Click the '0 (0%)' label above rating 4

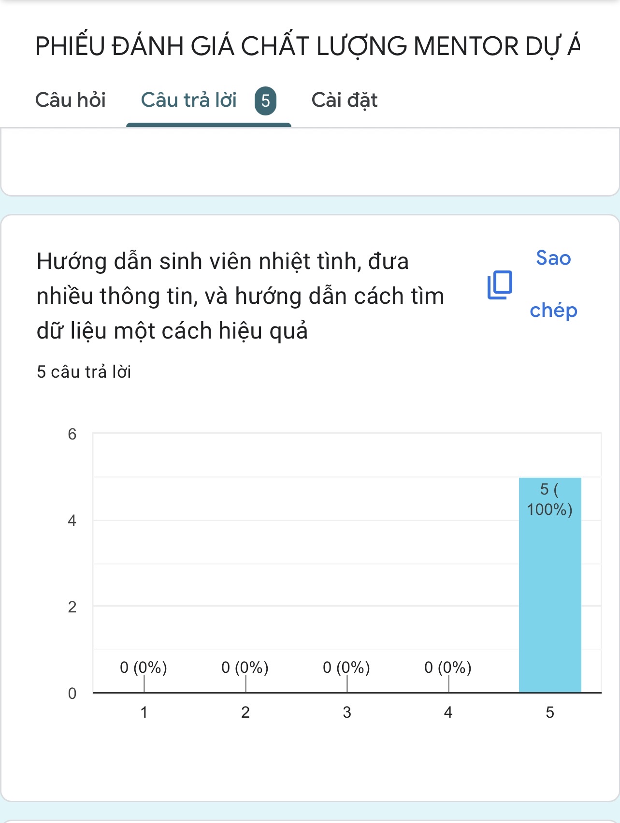(x=448, y=667)
